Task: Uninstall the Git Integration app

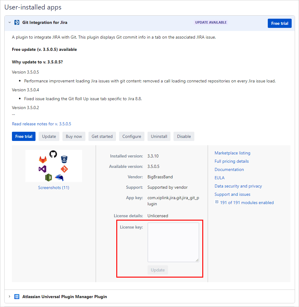Action: (x=159, y=136)
